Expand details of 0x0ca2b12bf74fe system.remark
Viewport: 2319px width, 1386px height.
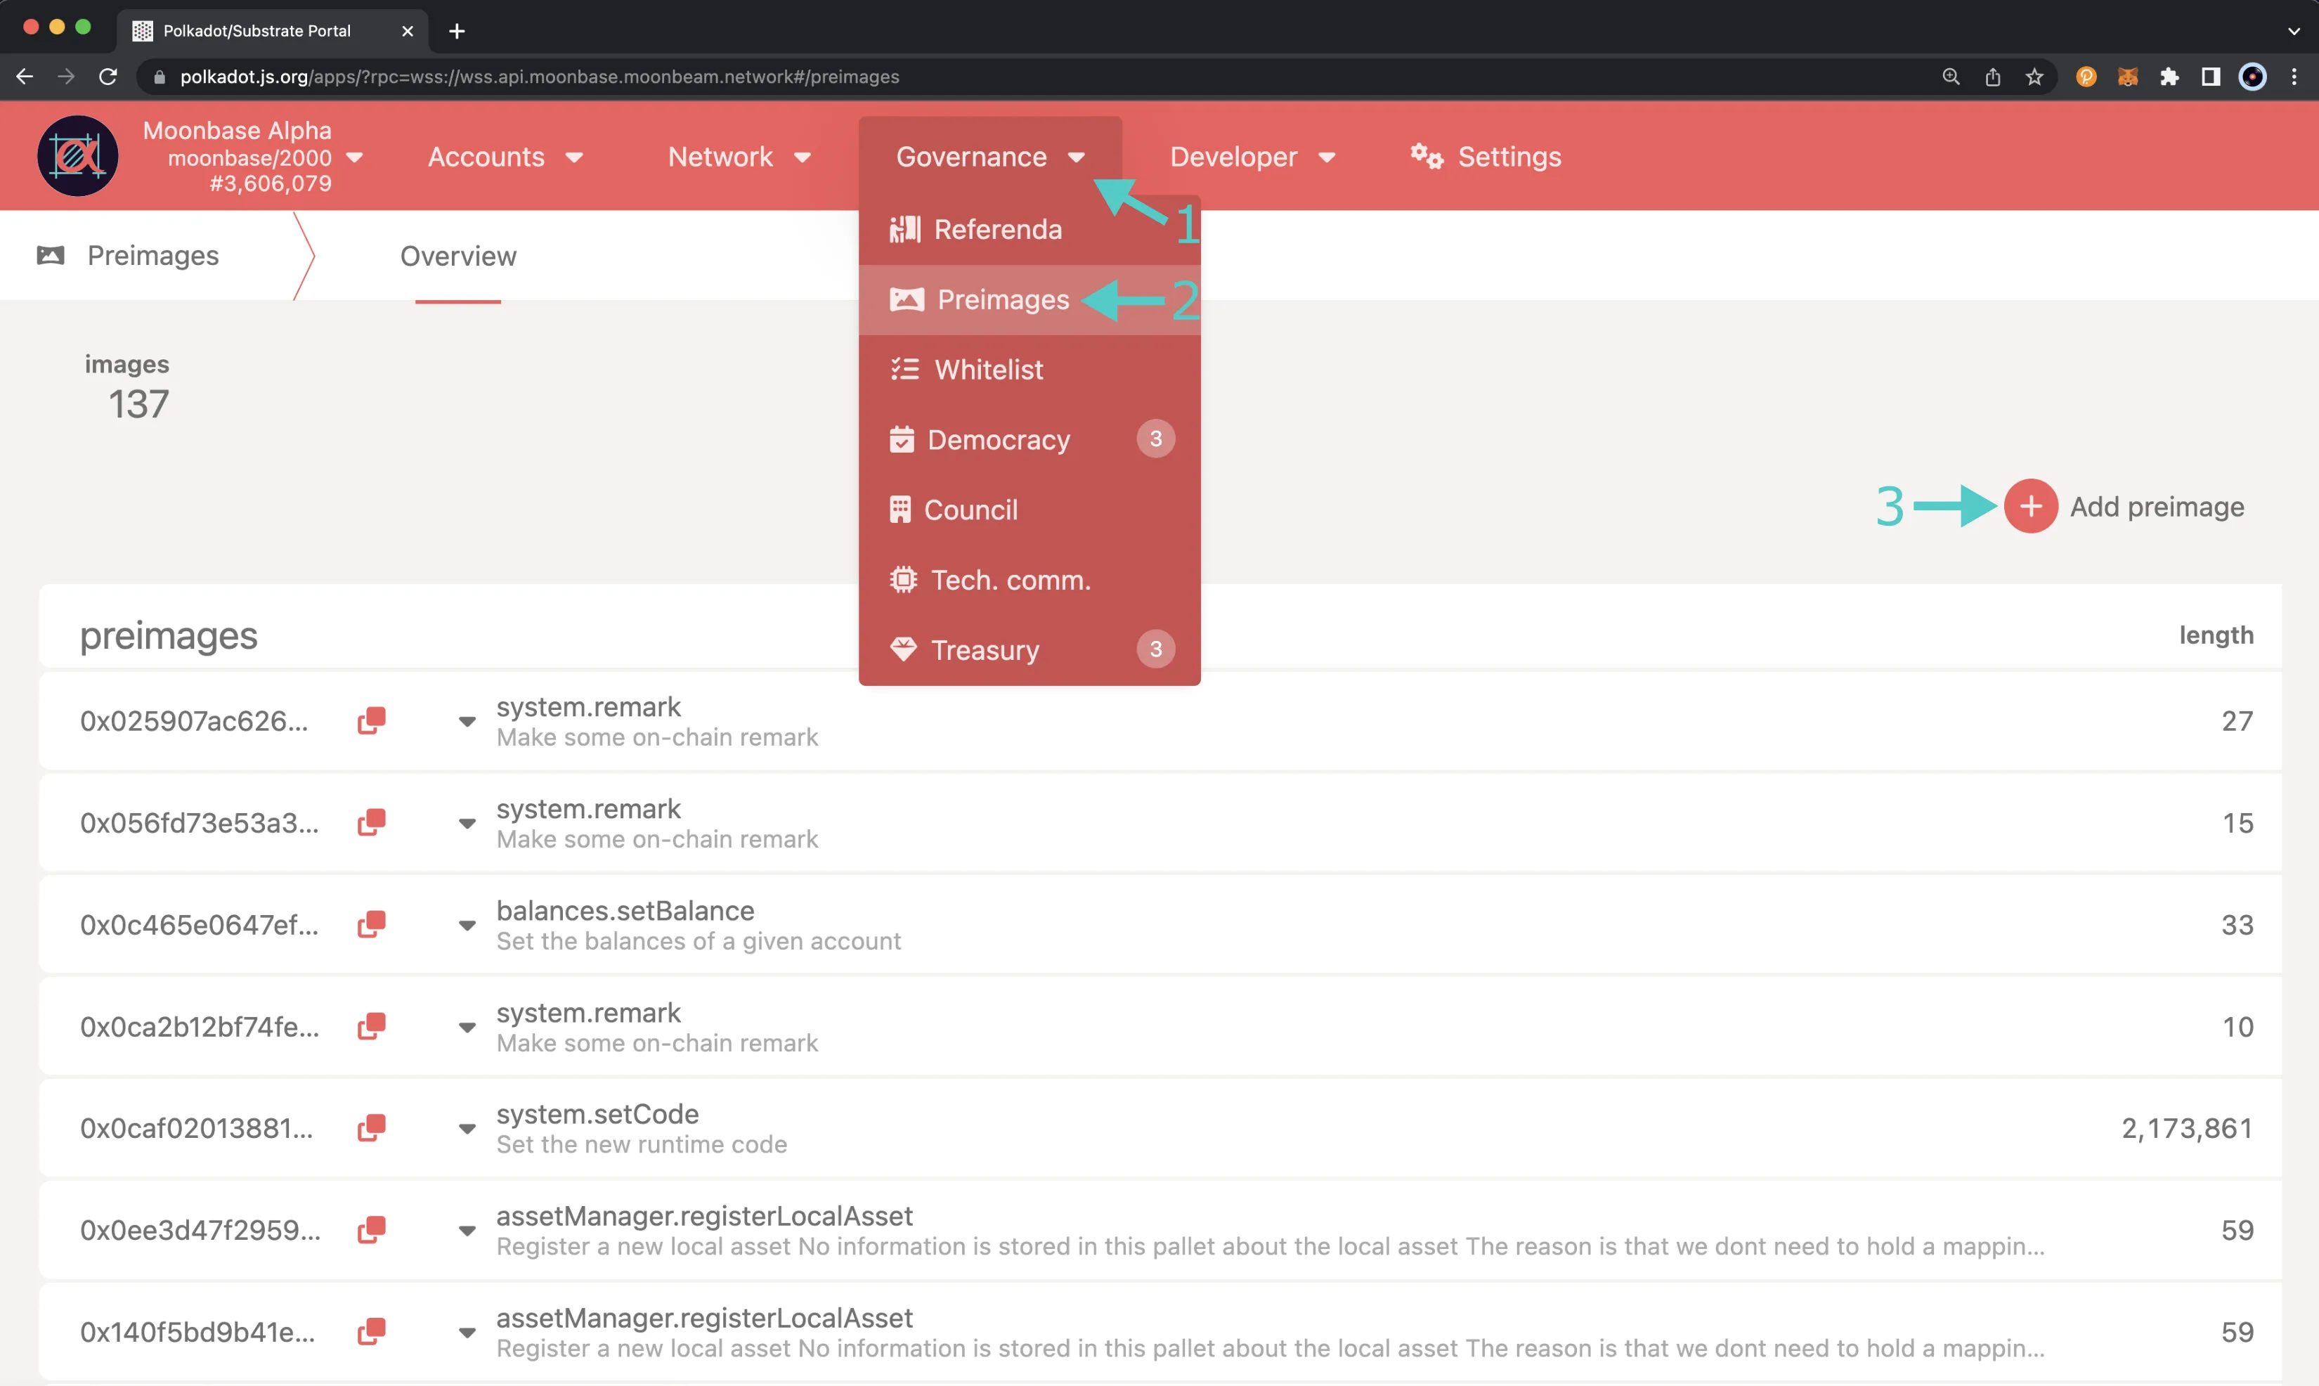467,1026
